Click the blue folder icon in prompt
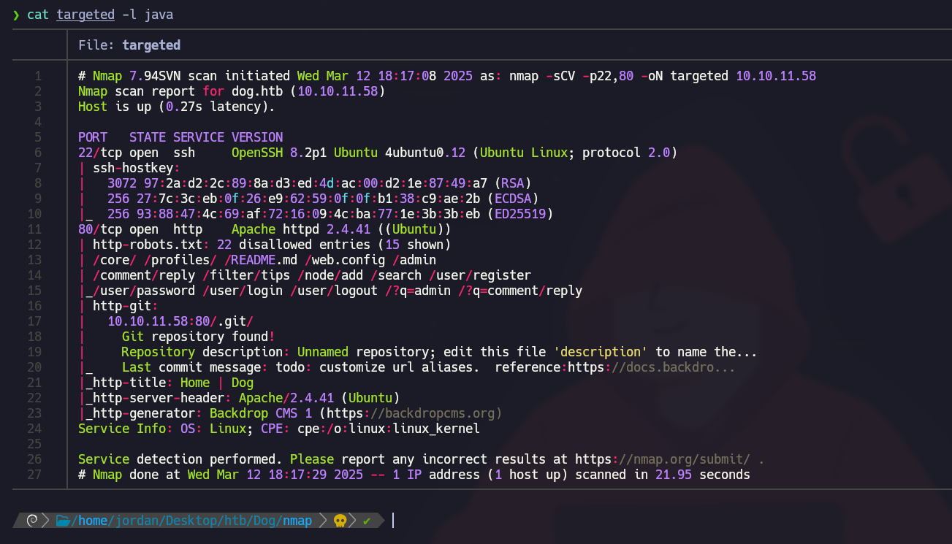The width and height of the screenshot is (952, 544). [63, 521]
